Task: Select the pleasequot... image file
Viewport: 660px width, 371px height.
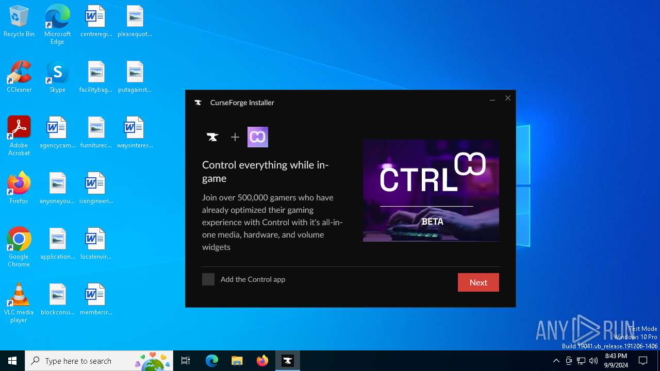Action: (x=135, y=22)
